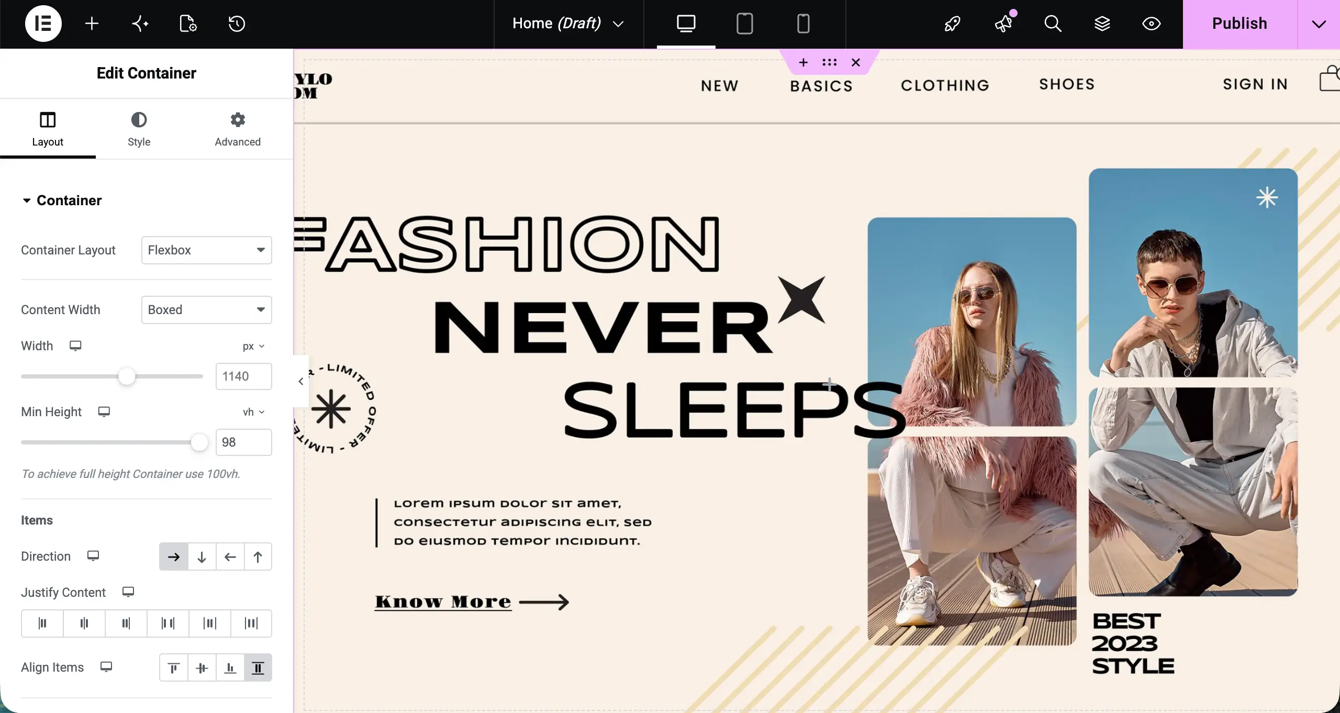The width and height of the screenshot is (1340, 713).
Task: Open the Structure layers icon
Action: (x=1102, y=24)
